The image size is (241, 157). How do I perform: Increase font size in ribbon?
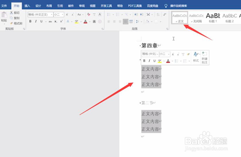click(67, 15)
